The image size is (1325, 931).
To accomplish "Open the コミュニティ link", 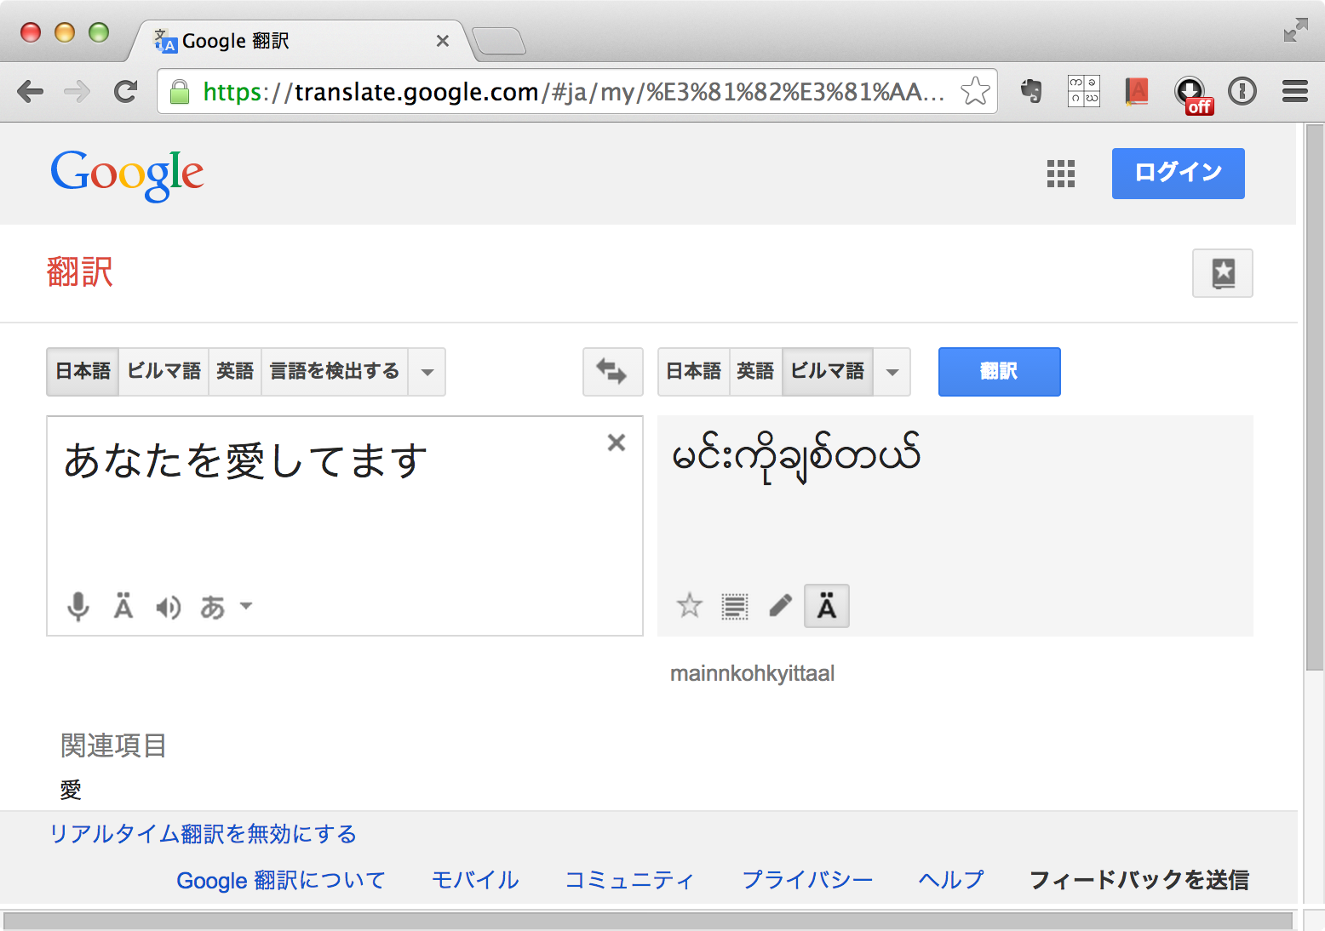I will (x=629, y=880).
